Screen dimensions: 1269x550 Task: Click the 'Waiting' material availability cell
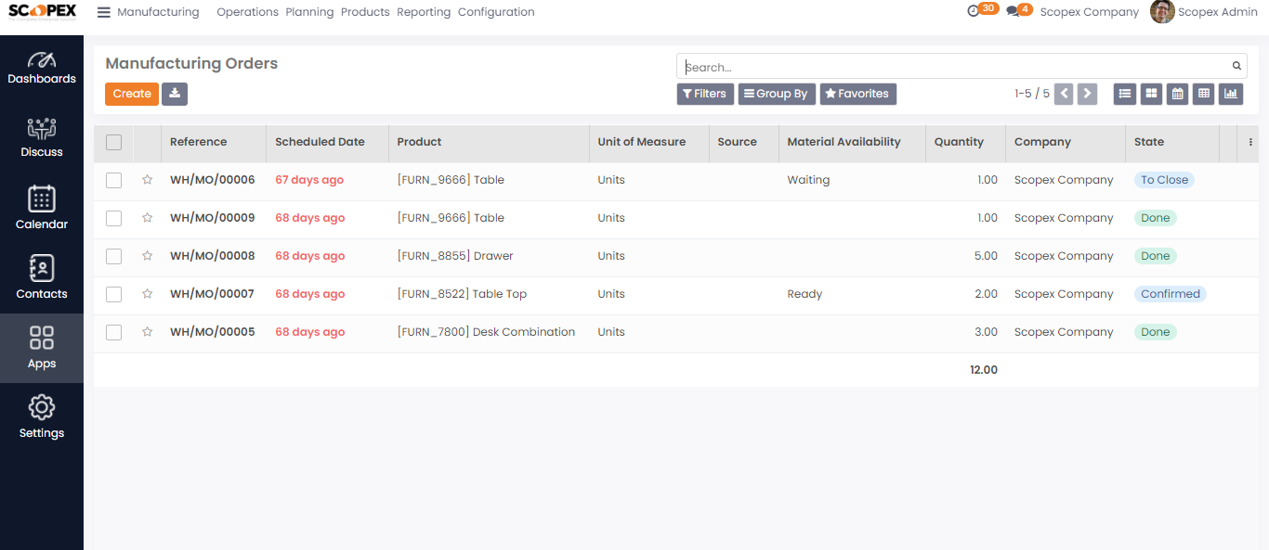point(808,180)
